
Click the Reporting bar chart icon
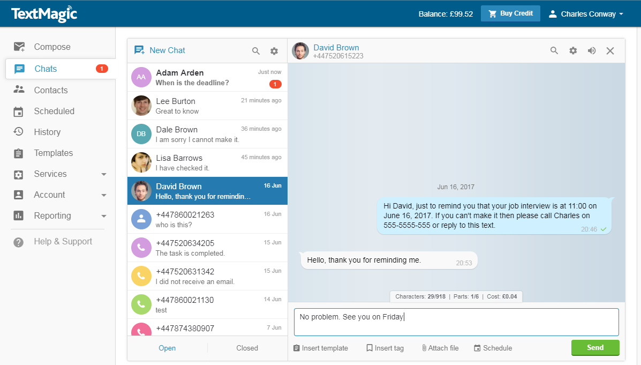pos(18,215)
